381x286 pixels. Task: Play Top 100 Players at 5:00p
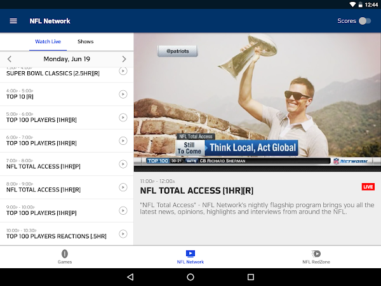(x=123, y=118)
